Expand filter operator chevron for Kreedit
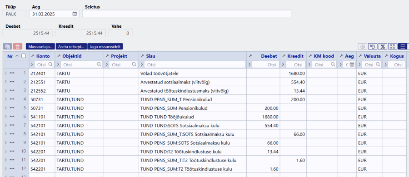 point(283,64)
